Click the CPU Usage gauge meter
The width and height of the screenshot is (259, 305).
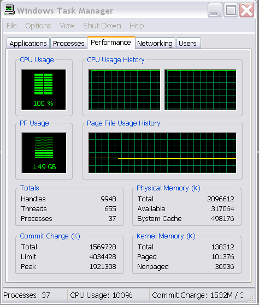[x=44, y=89]
